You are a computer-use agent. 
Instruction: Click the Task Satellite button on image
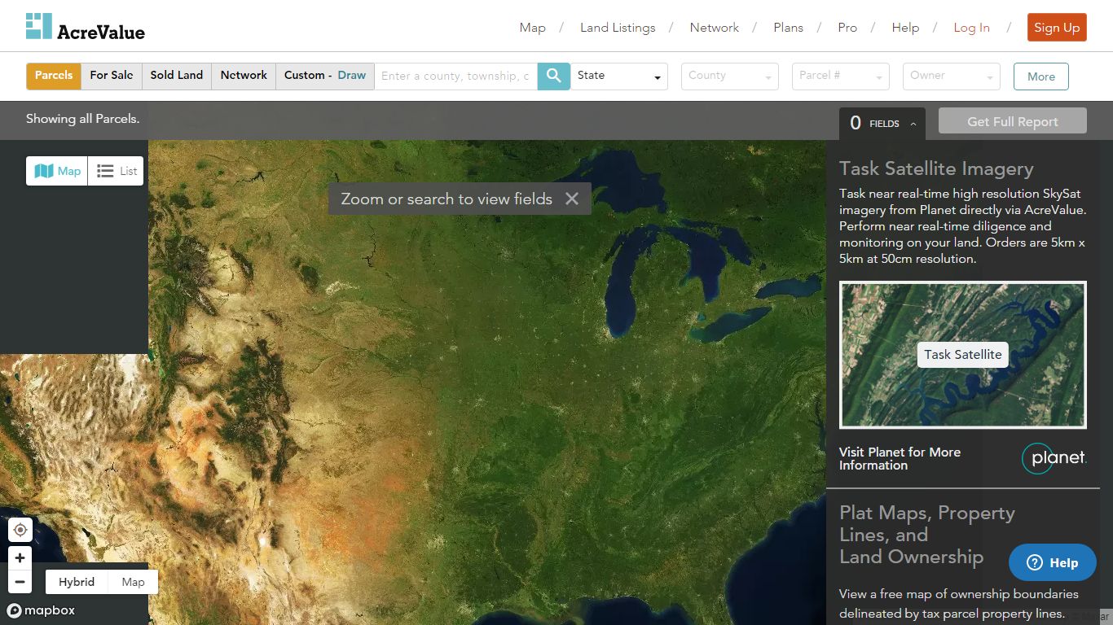pos(963,355)
